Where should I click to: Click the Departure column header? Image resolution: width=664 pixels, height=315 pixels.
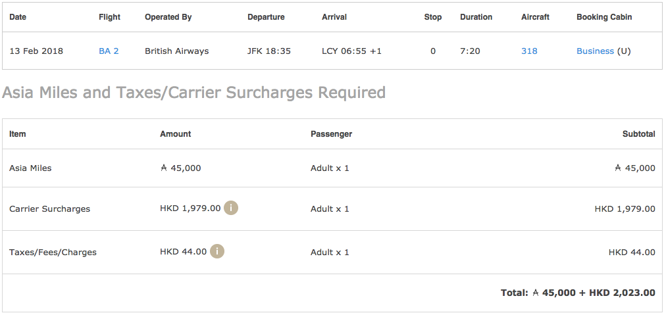[x=265, y=17]
